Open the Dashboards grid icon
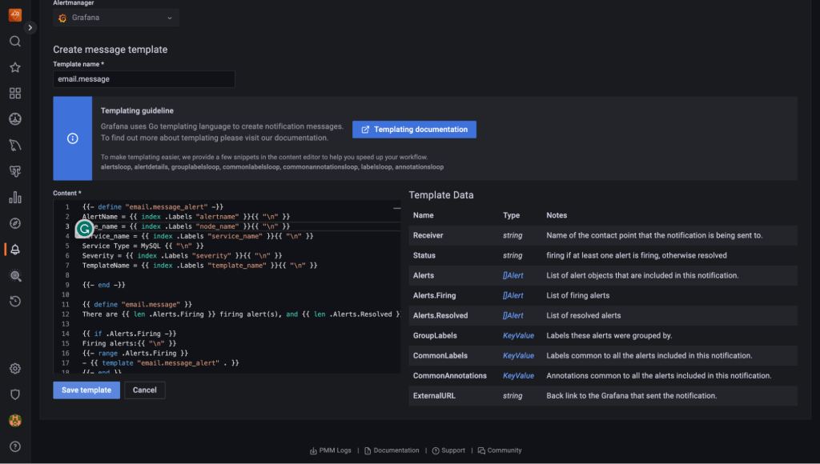820x464 pixels. [x=15, y=94]
